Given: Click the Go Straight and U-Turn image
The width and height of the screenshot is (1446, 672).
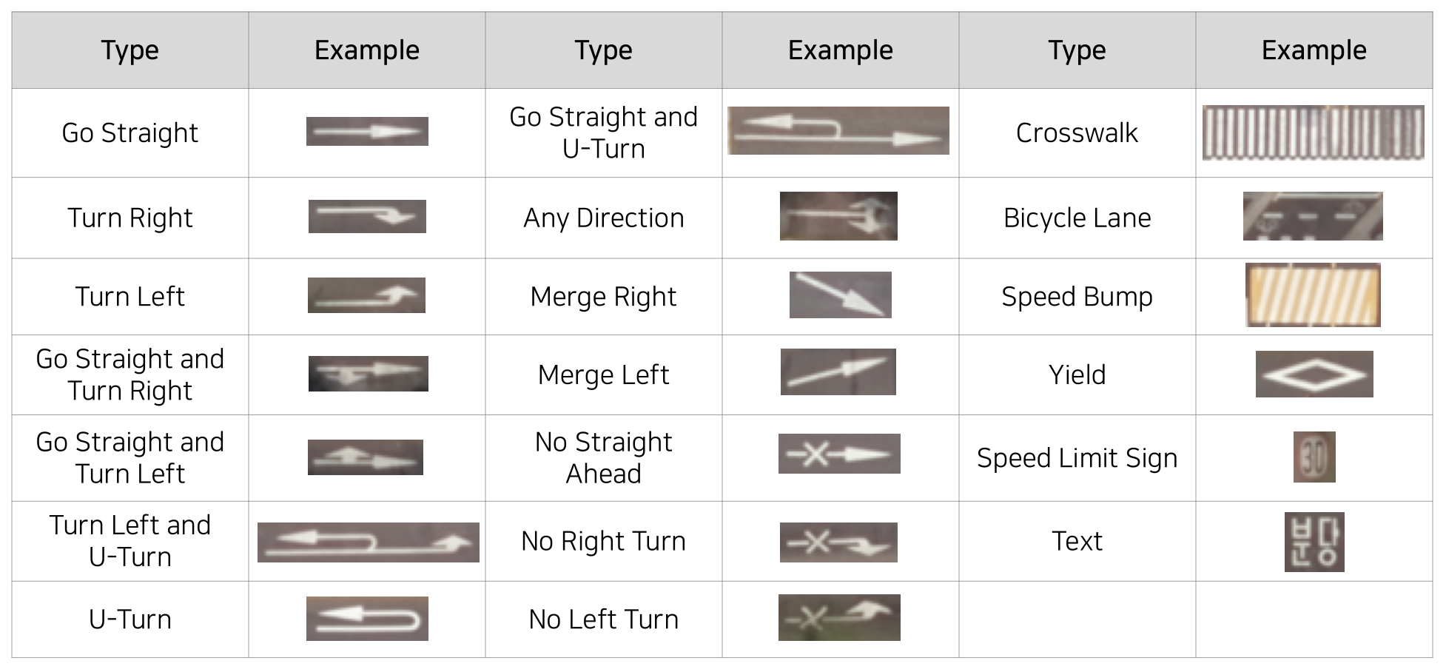Looking at the screenshot, I should coord(838,130).
